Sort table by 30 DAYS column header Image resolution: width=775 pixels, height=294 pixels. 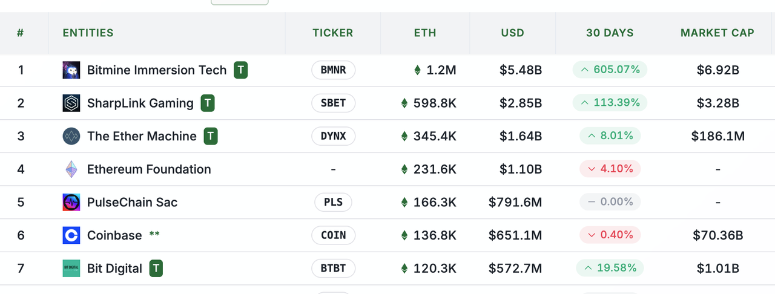610,33
